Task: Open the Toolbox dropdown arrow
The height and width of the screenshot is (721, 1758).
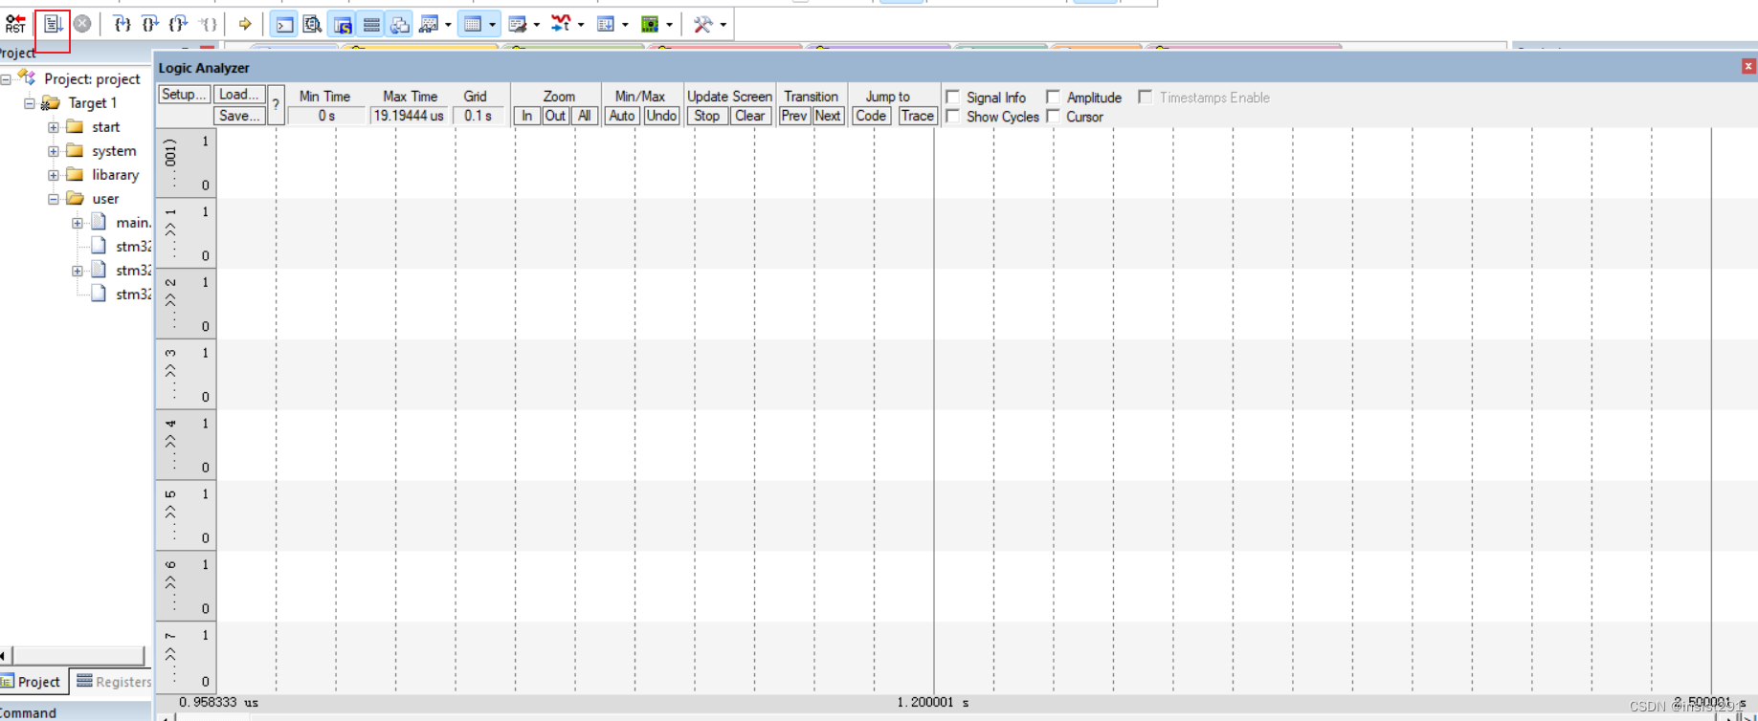Action: click(723, 24)
